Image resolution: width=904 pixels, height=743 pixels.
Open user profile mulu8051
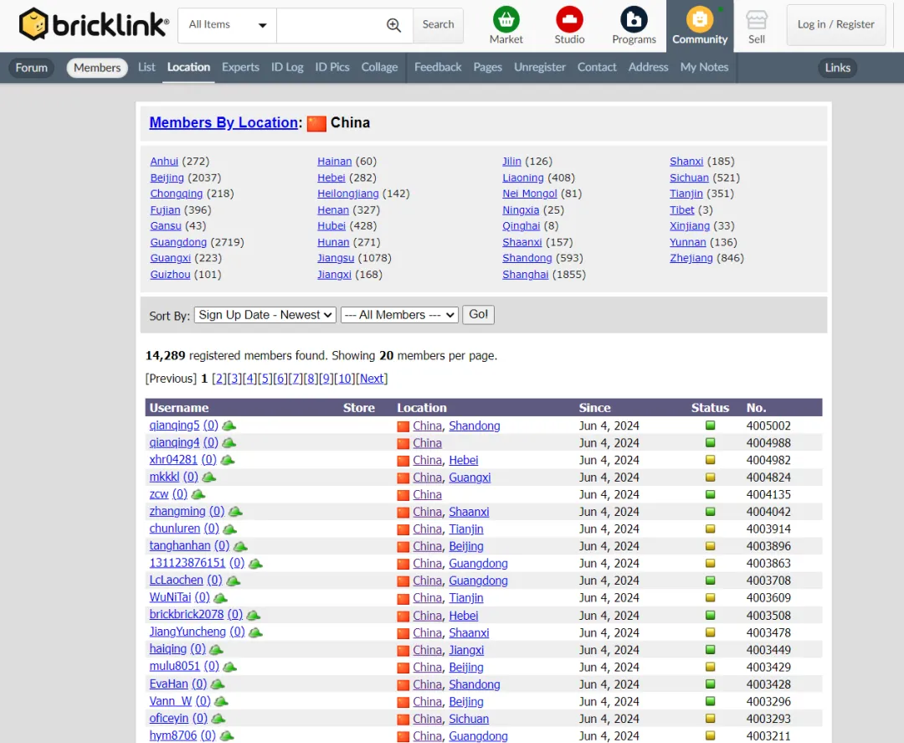175,666
